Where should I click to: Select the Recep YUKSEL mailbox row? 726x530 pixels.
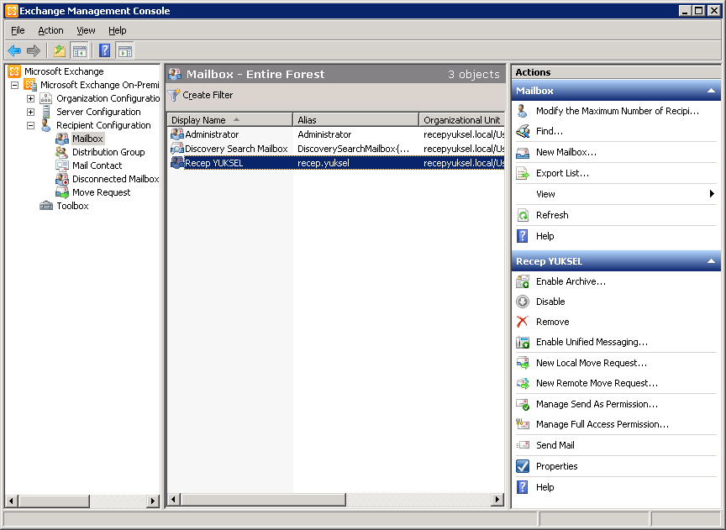click(x=335, y=163)
